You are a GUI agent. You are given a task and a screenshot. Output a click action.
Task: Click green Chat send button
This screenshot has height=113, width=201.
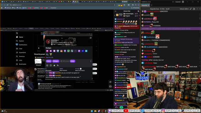coord(121,107)
